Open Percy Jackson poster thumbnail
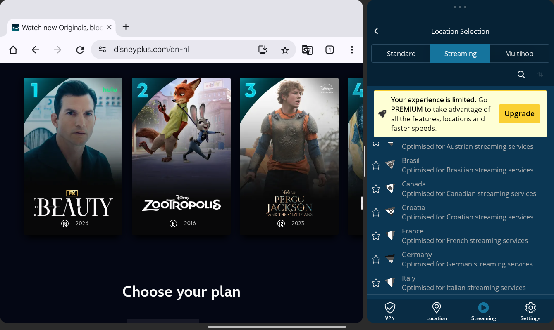The image size is (554, 330). click(x=289, y=156)
